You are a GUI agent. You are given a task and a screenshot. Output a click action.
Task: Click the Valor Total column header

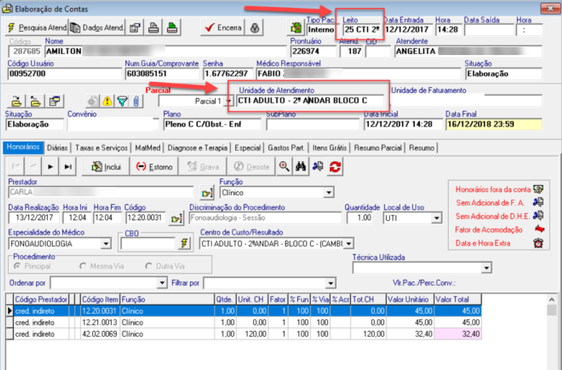(458, 300)
